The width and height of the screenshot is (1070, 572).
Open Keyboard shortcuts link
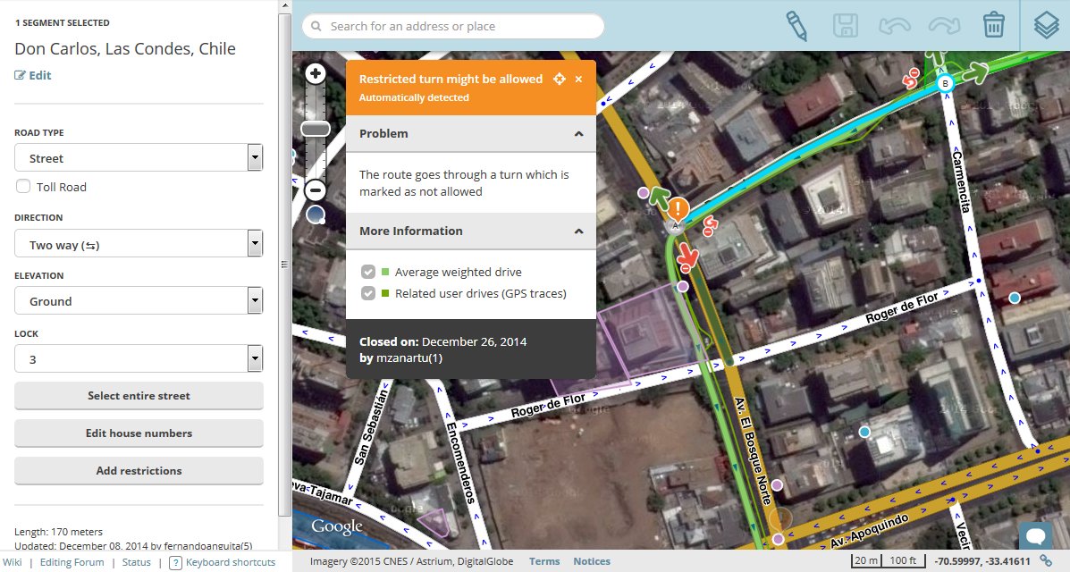(x=231, y=562)
